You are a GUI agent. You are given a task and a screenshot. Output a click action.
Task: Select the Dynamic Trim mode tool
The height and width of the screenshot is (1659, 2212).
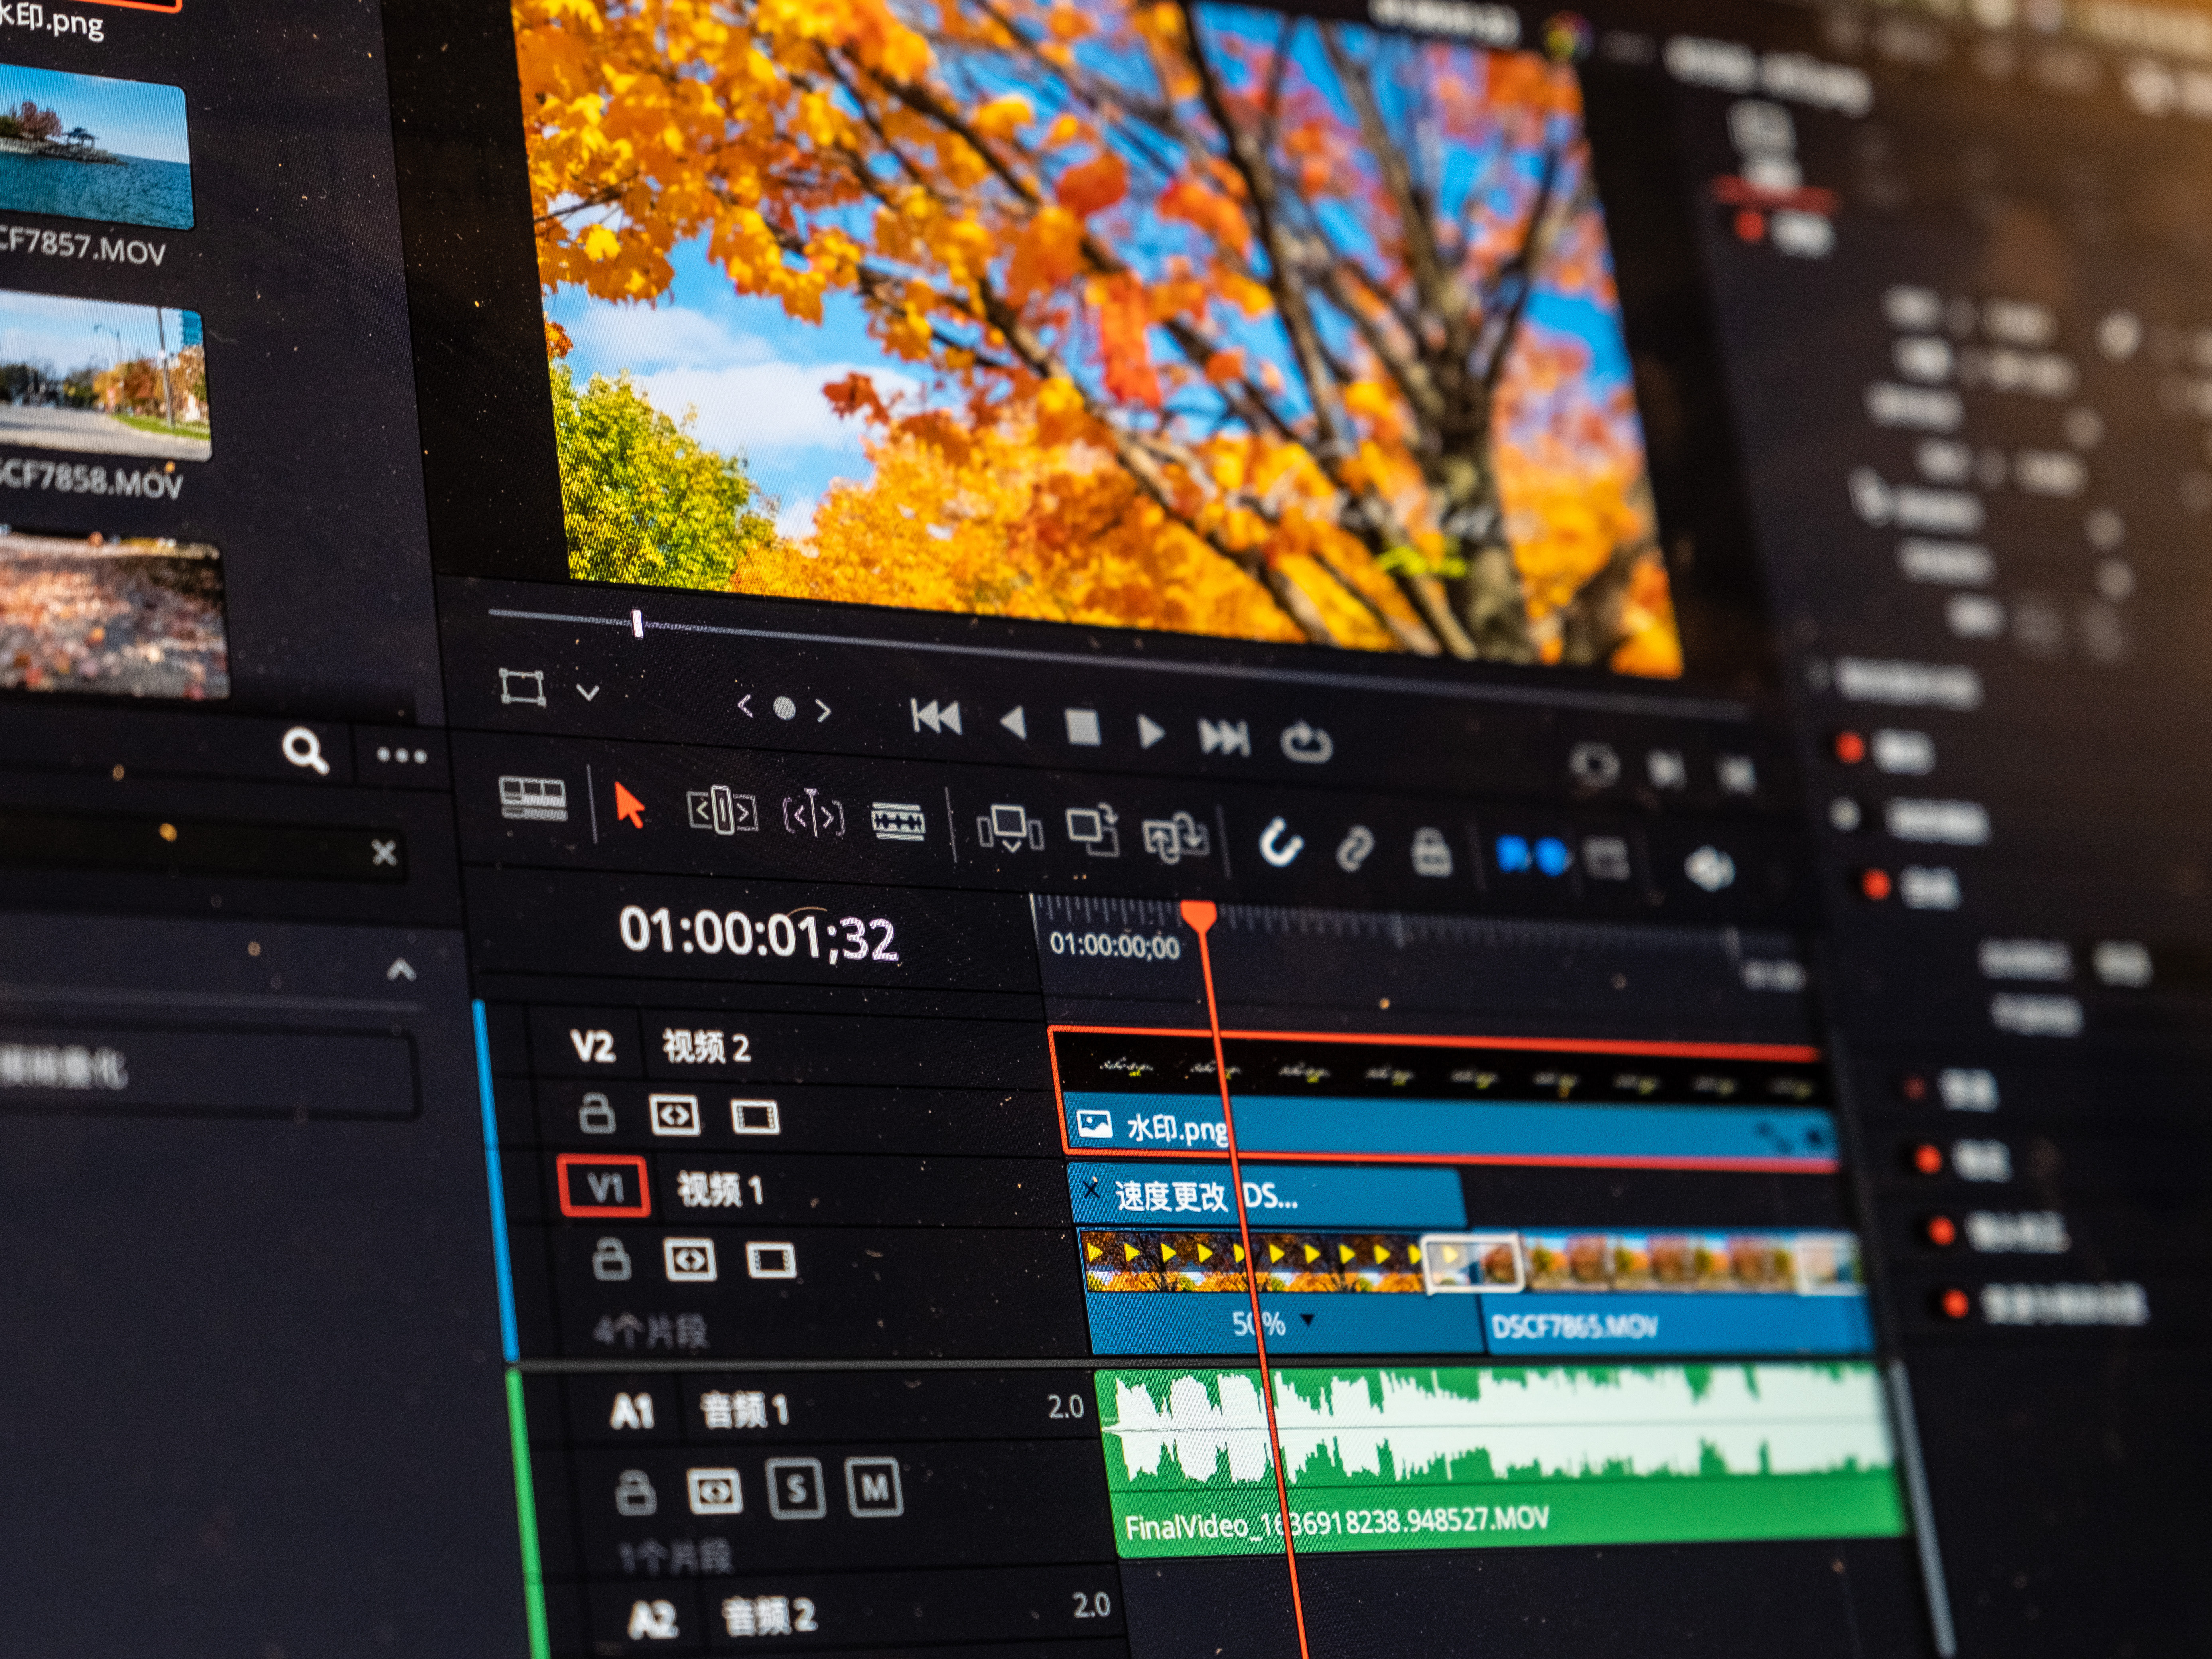(x=813, y=814)
